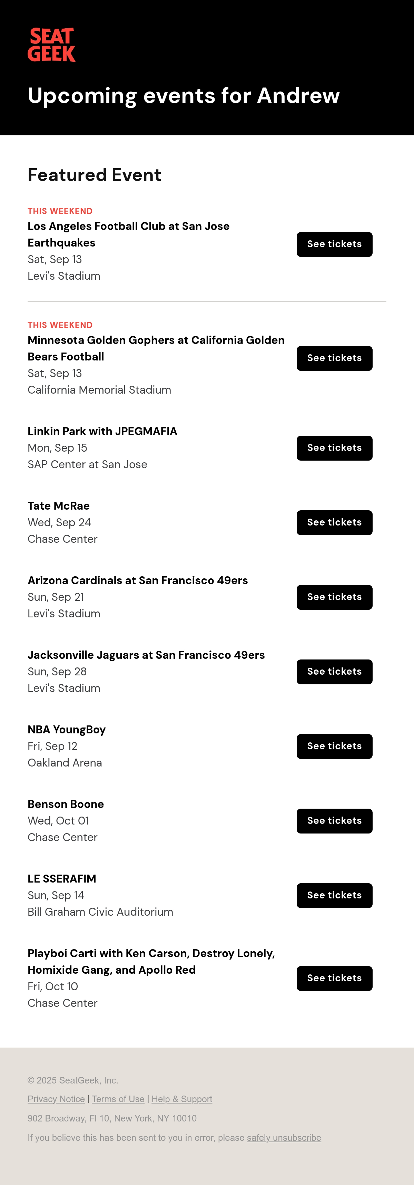
Task: See tickets for Minnesota Golden Gophers game
Action: (x=334, y=358)
